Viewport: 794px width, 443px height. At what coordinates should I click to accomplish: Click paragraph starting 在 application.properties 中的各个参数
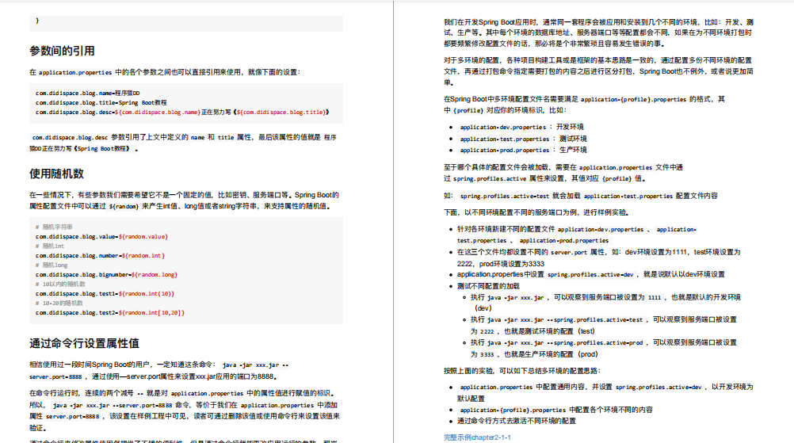point(165,72)
